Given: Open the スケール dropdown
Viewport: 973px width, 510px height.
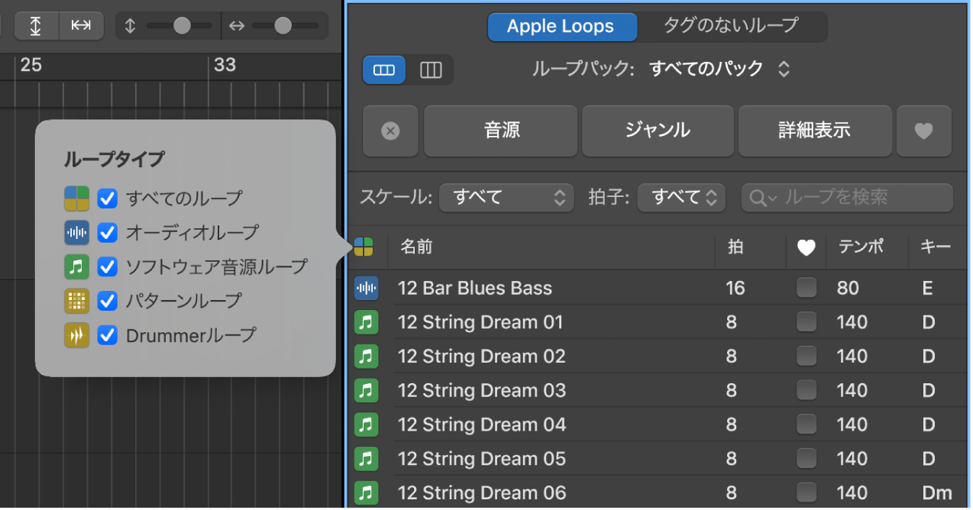Looking at the screenshot, I should pyautogui.click(x=506, y=198).
